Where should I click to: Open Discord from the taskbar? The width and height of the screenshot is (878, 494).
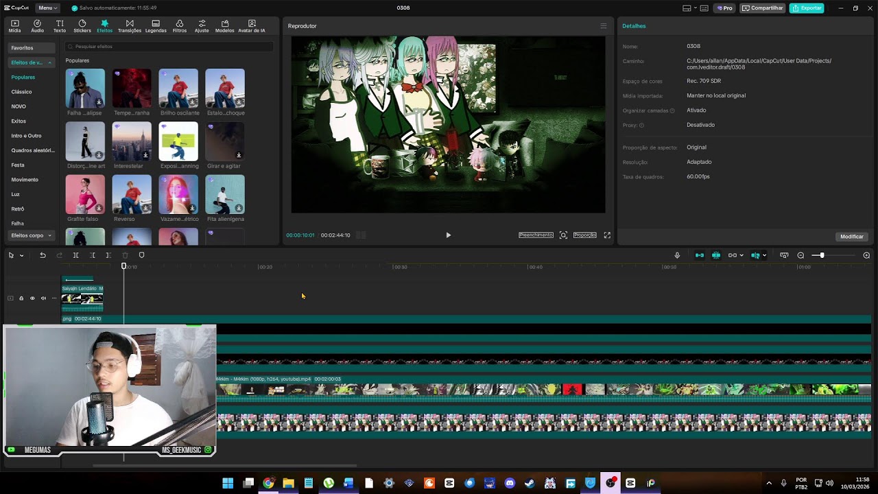click(x=510, y=483)
